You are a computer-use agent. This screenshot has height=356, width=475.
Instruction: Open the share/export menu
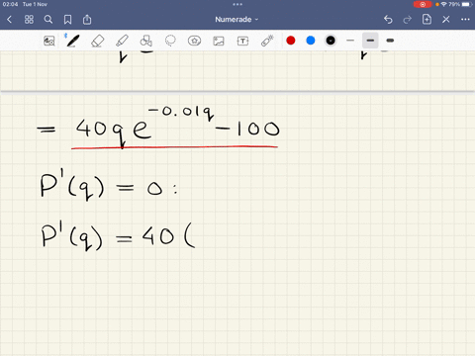coord(87,20)
